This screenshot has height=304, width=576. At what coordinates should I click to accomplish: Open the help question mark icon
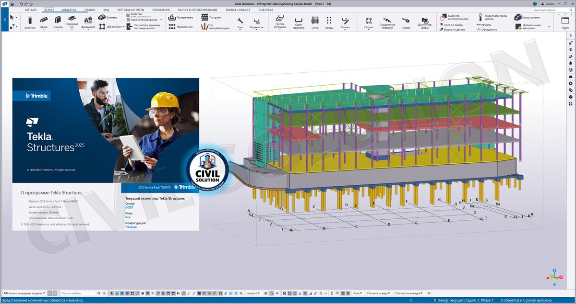point(535,4)
